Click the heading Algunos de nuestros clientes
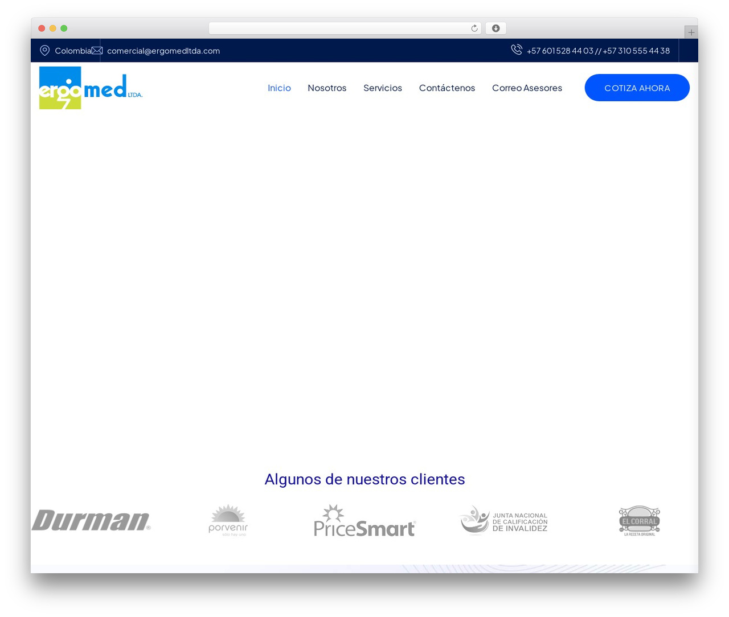 (364, 479)
